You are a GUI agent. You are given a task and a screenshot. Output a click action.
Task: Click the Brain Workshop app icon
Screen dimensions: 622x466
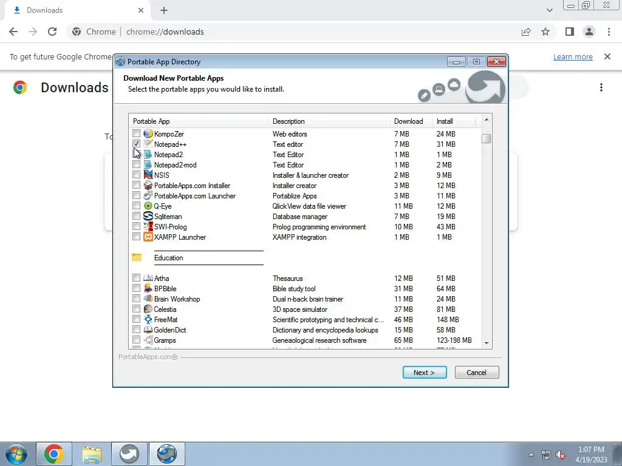(x=148, y=299)
